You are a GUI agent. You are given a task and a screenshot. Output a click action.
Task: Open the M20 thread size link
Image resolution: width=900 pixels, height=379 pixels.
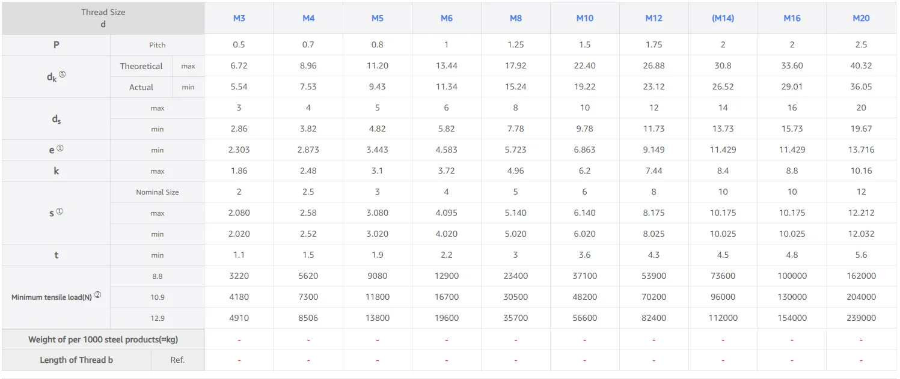click(x=862, y=18)
